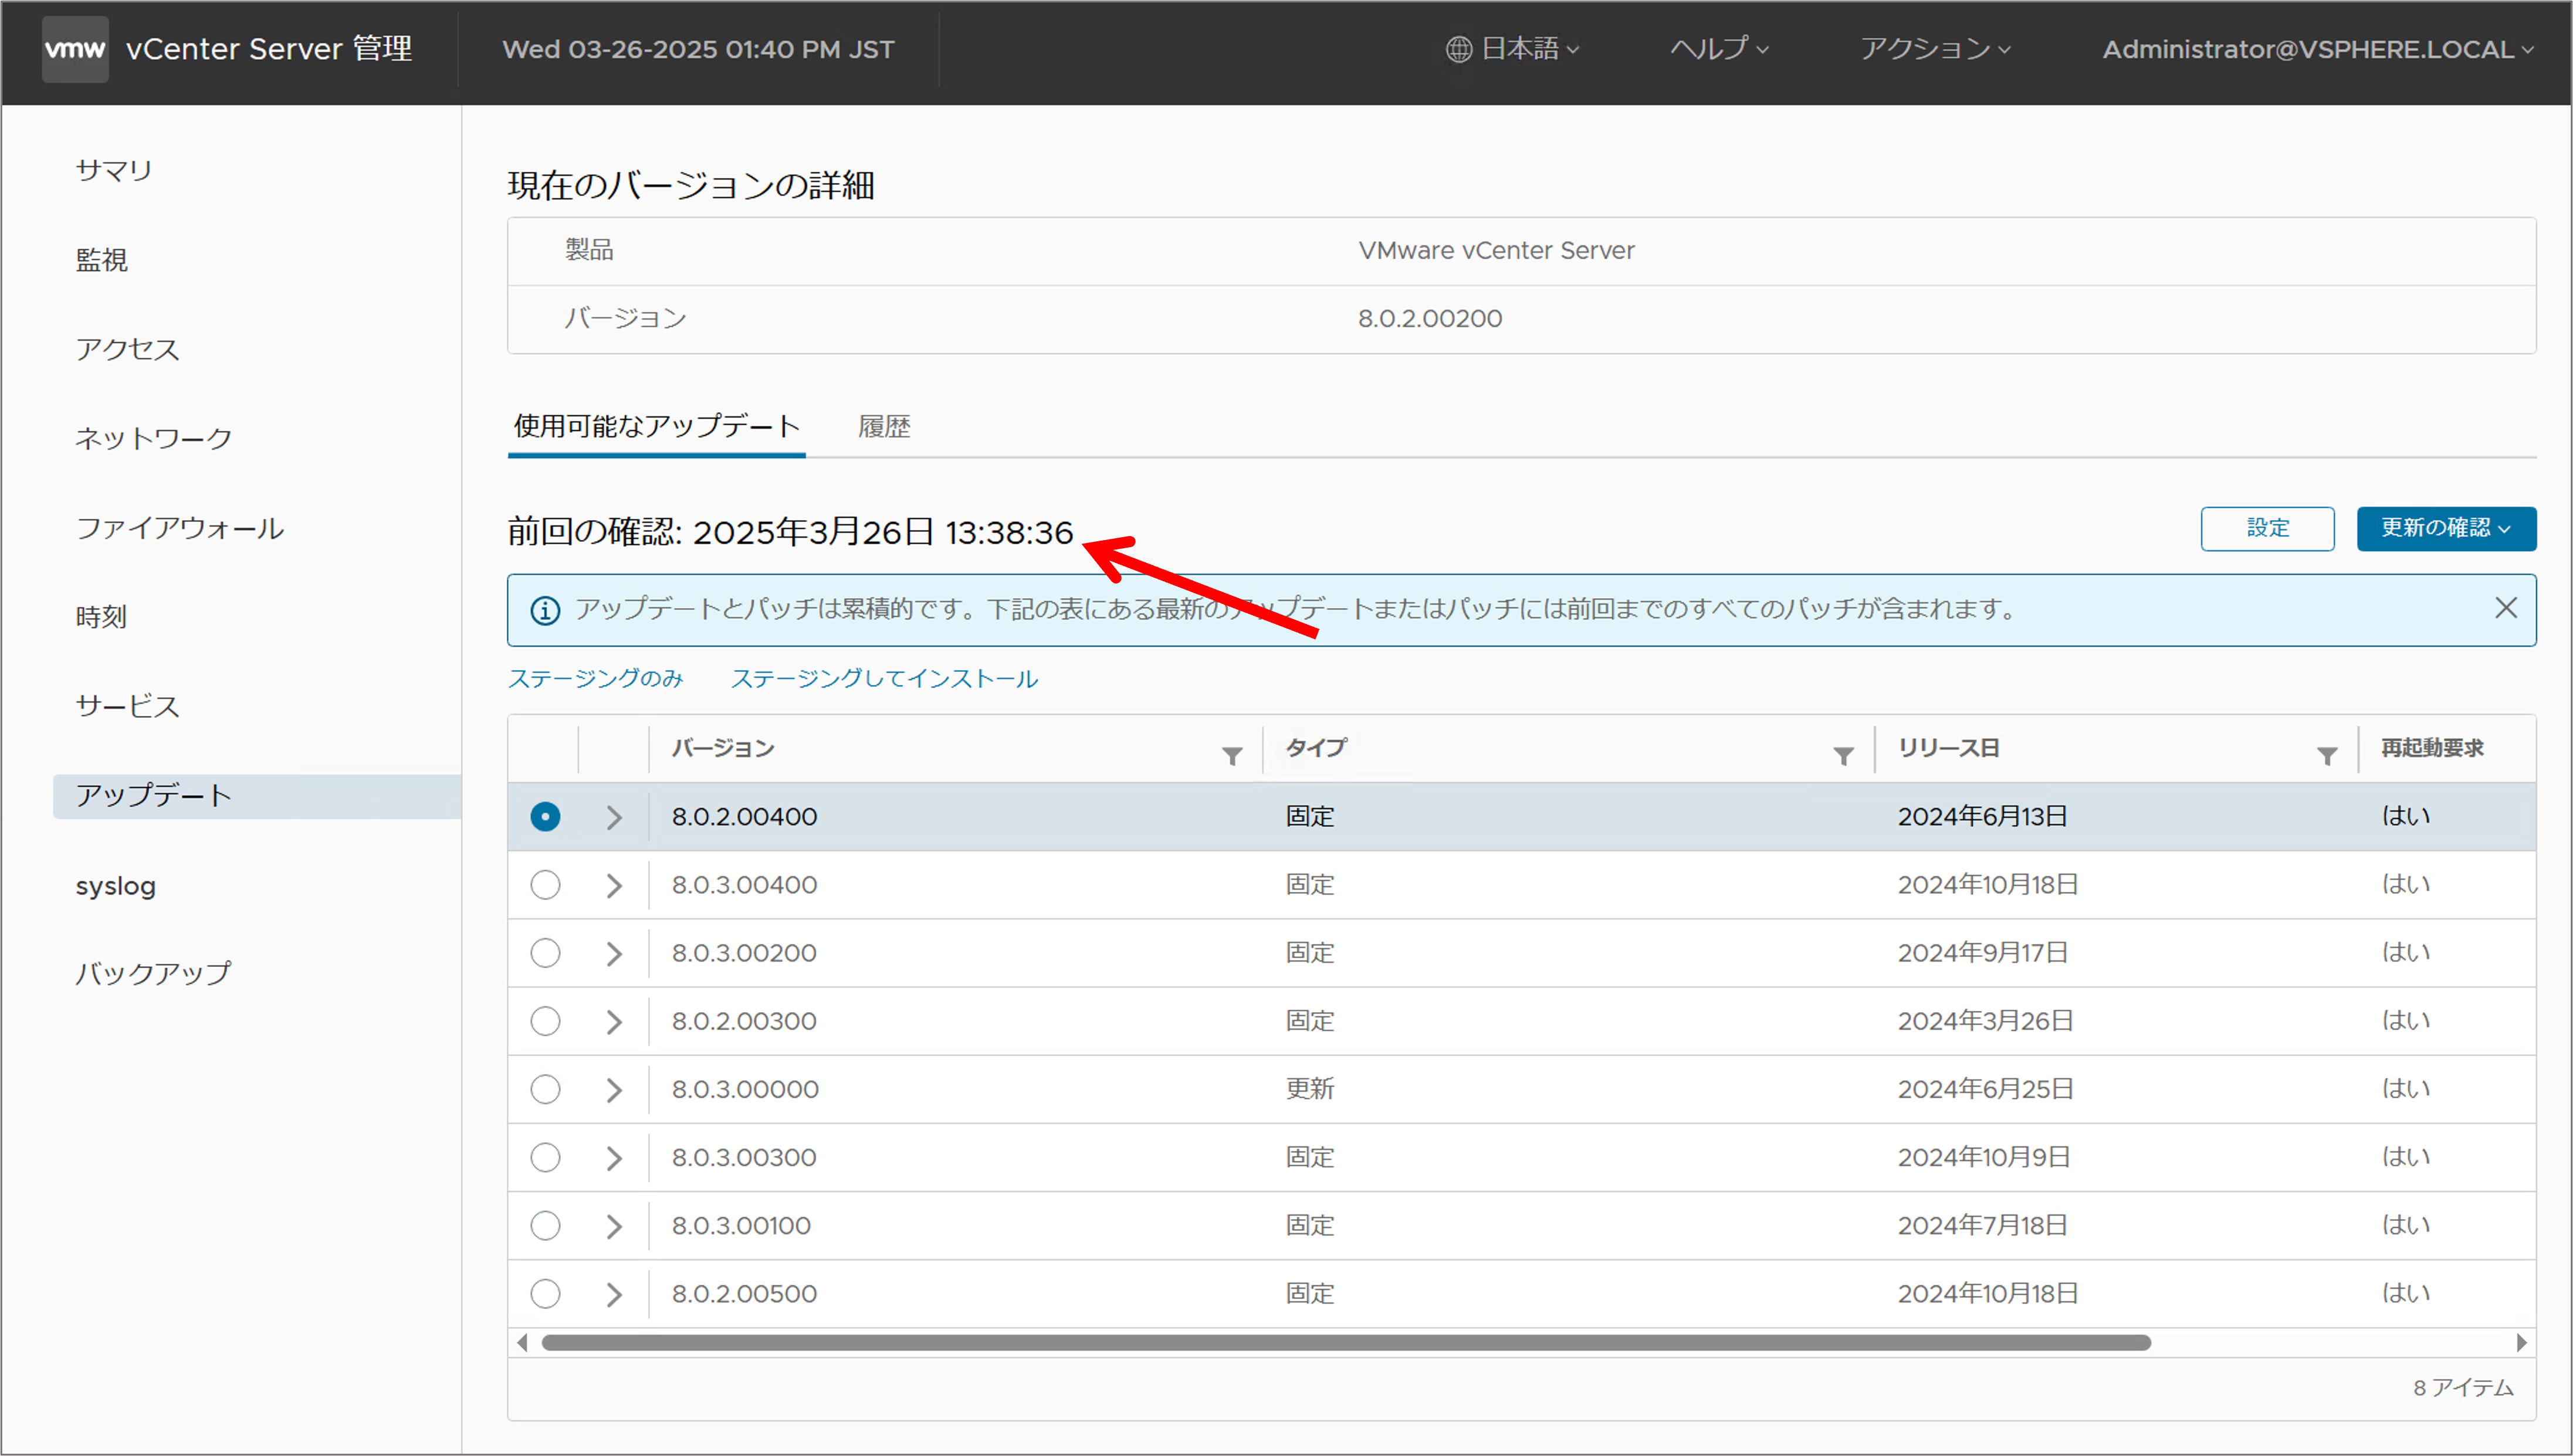Click the ステージングのみ link
The width and height of the screenshot is (2573, 1456).
[x=595, y=678]
